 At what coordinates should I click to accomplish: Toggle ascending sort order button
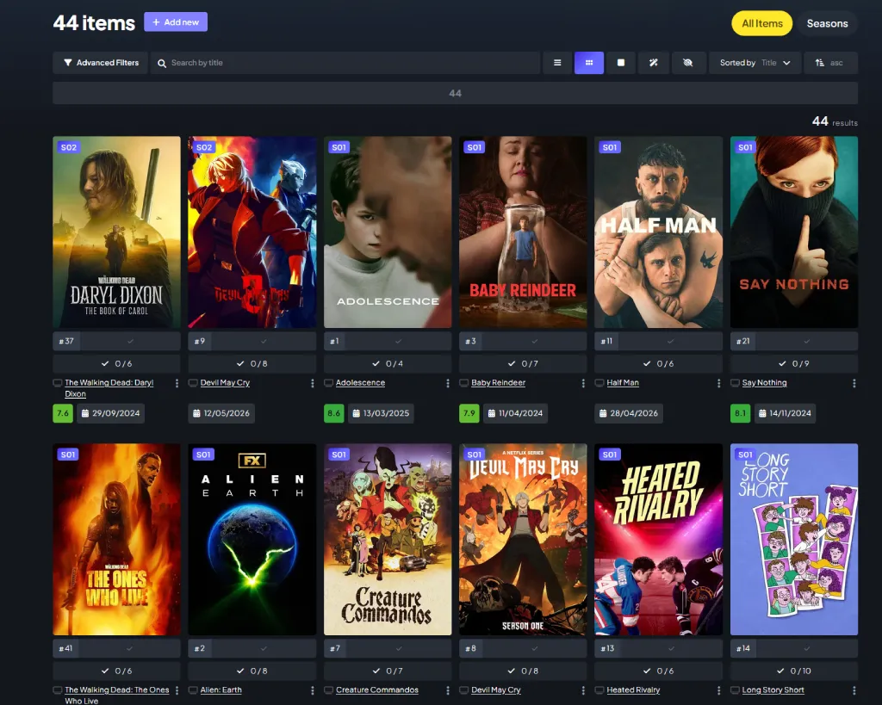pyautogui.click(x=830, y=63)
